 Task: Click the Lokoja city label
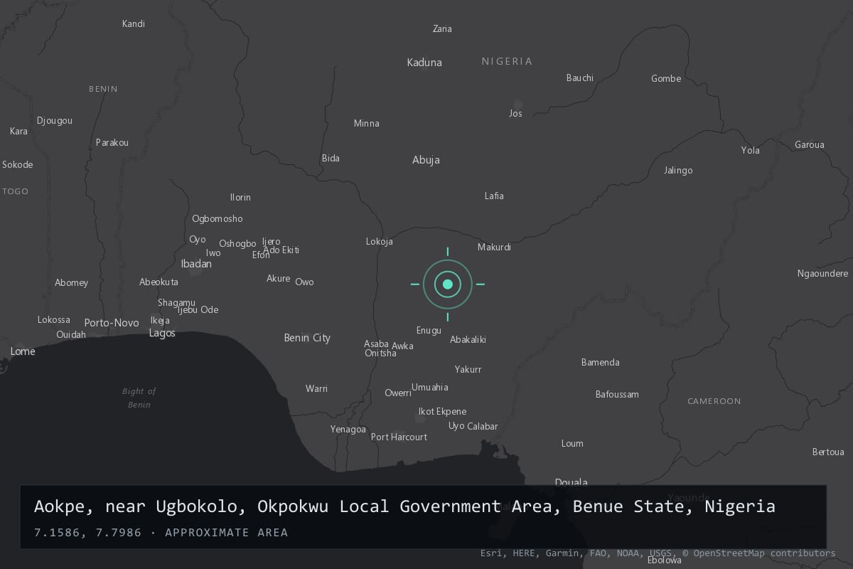(379, 242)
